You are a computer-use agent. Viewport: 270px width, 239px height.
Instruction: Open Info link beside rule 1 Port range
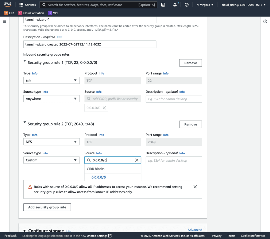point(166,73)
